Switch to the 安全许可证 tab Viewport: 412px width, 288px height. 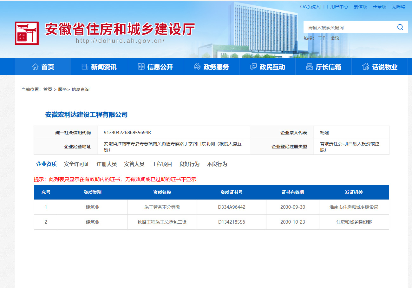(x=76, y=164)
